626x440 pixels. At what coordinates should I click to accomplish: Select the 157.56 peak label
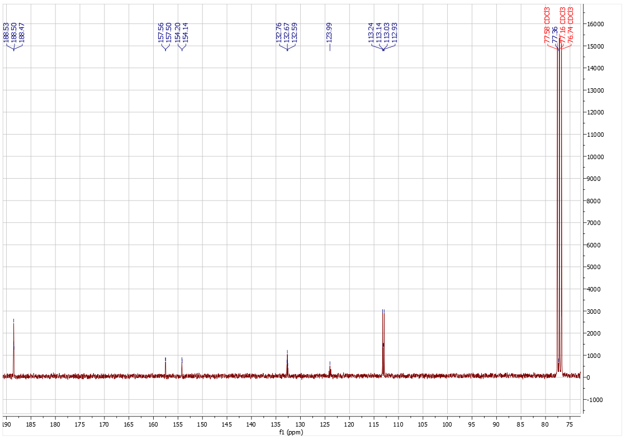(161, 33)
